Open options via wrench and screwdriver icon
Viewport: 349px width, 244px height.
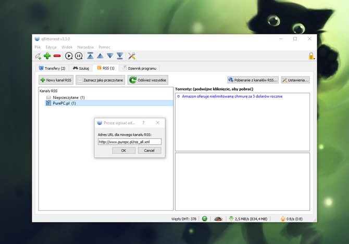point(132,56)
